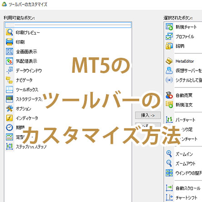202x202 pixels.
Task: Select the チャートシフト icon
Action: 169,197
